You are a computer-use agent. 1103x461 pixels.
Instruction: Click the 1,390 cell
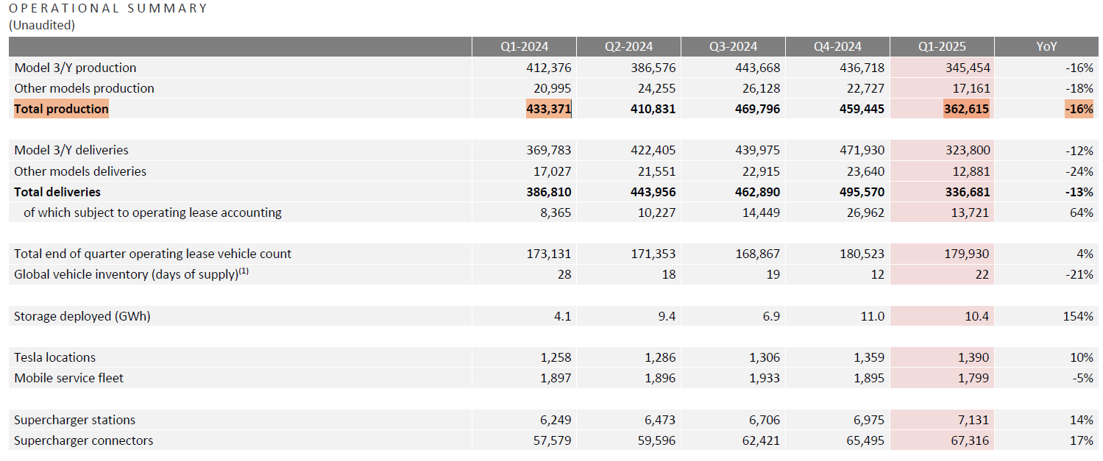pos(975,357)
